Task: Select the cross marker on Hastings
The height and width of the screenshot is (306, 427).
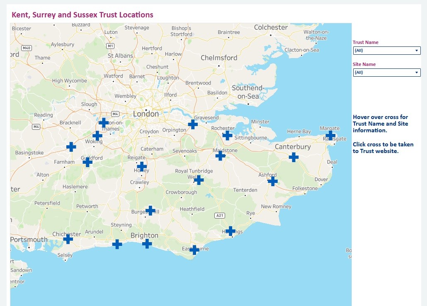Action: point(230,231)
